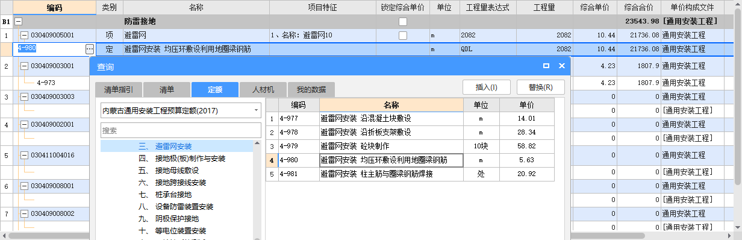Viewport: 742px width, 240px height.
Task: Collapse item 030409008002
Action: click(25, 214)
